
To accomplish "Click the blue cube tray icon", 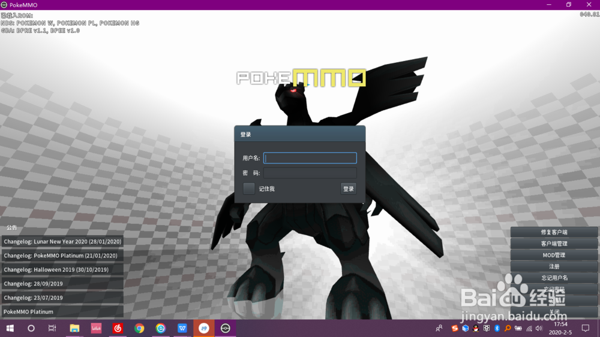I will (x=466, y=328).
